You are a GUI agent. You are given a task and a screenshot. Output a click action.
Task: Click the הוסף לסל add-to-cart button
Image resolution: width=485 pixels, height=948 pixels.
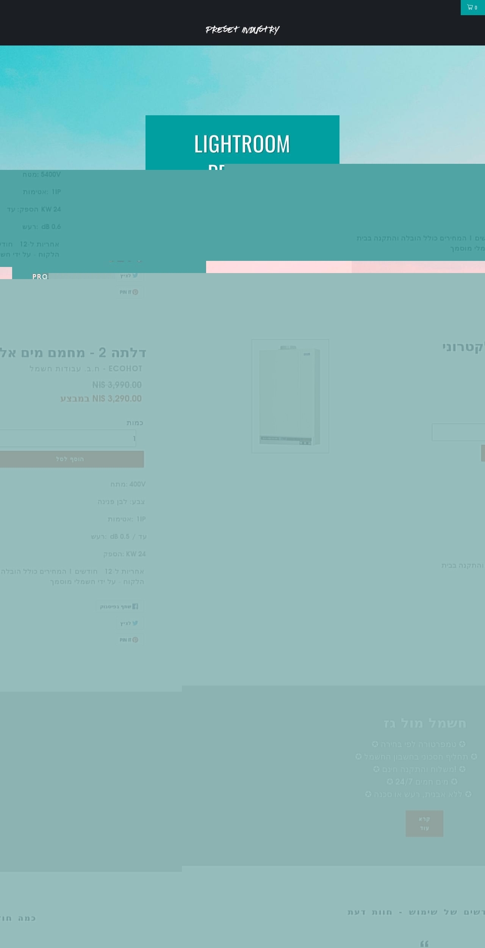[x=72, y=459]
